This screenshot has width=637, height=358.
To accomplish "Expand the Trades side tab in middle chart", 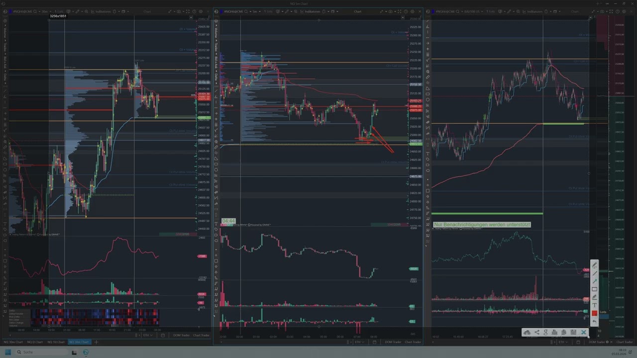I will pos(216,47).
